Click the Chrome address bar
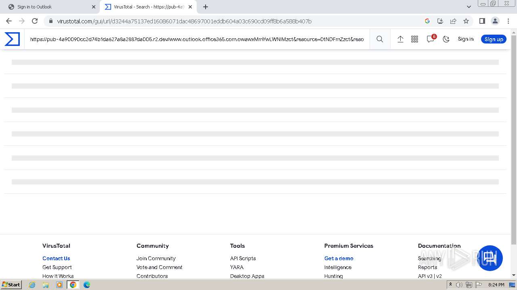The width and height of the screenshot is (517, 290). tap(238, 21)
